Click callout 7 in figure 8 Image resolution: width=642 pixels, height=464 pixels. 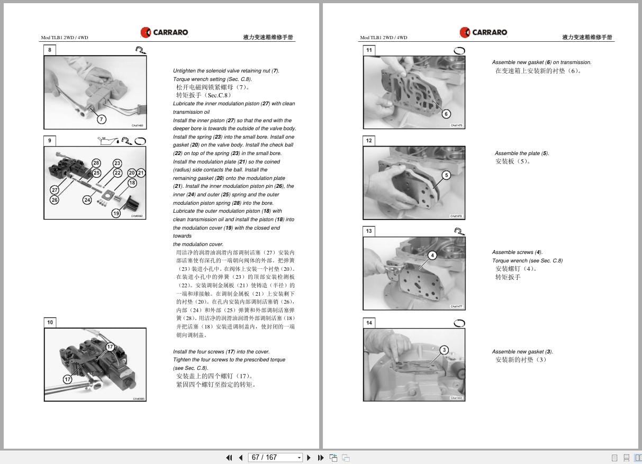point(102,119)
